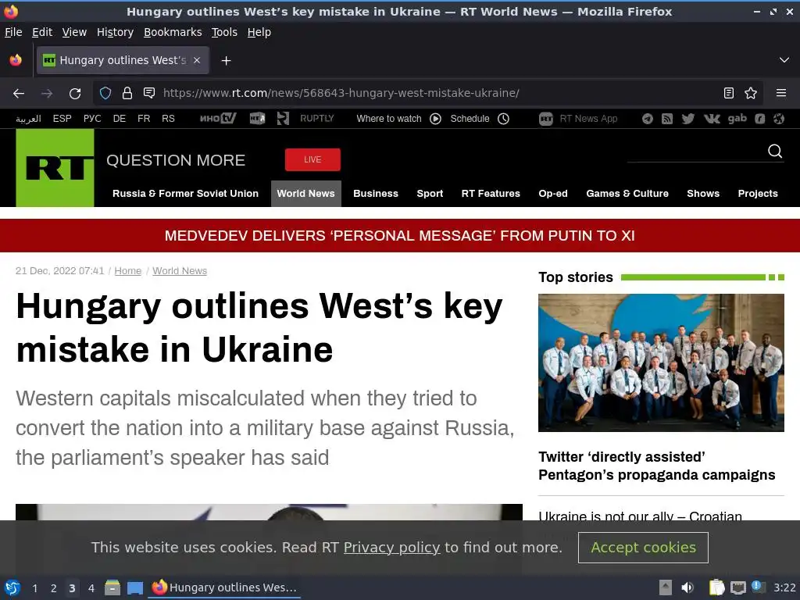Screen dimensions: 800x600
Task: Open RT's Telegram channel icon
Action: pyautogui.click(x=648, y=119)
